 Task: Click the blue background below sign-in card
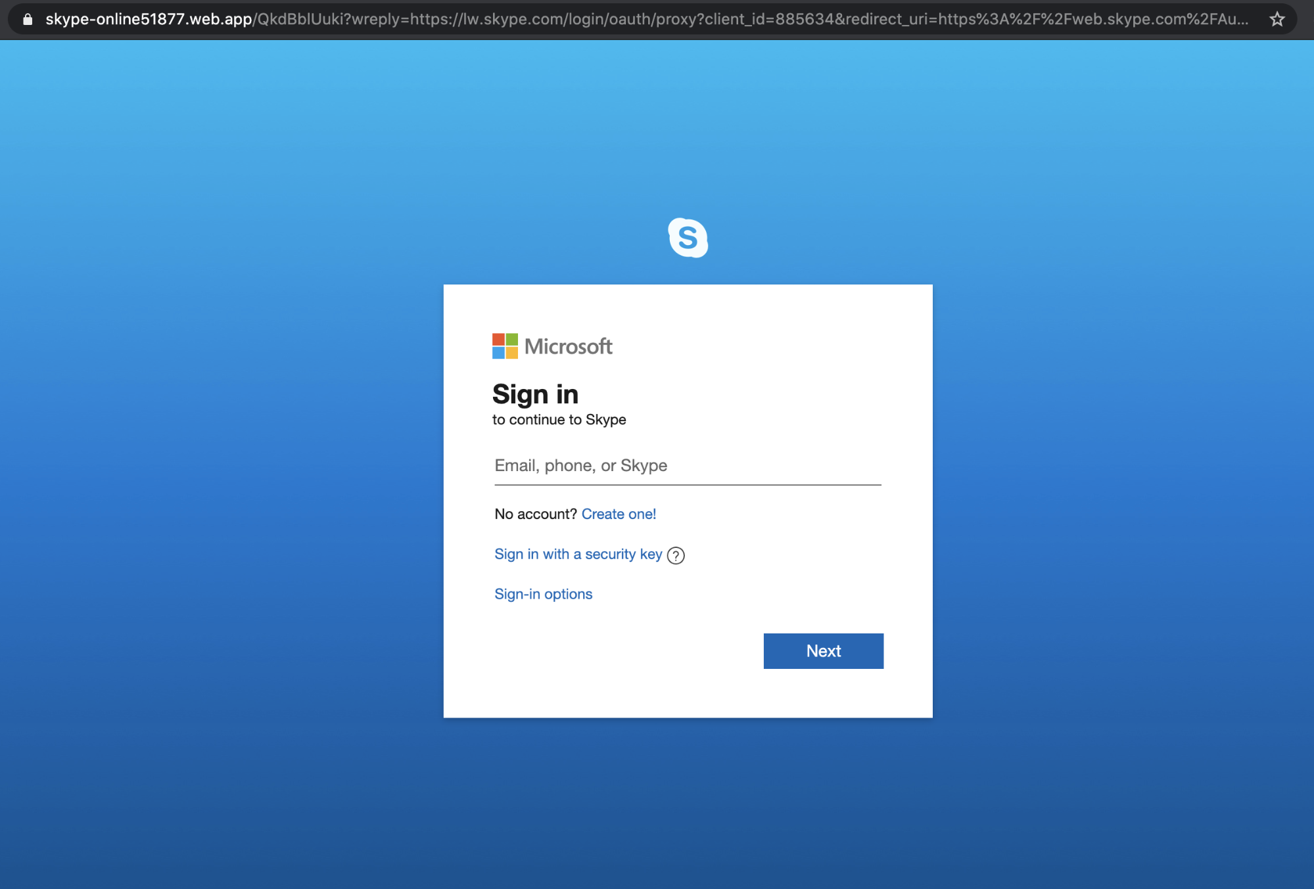pyautogui.click(x=687, y=802)
